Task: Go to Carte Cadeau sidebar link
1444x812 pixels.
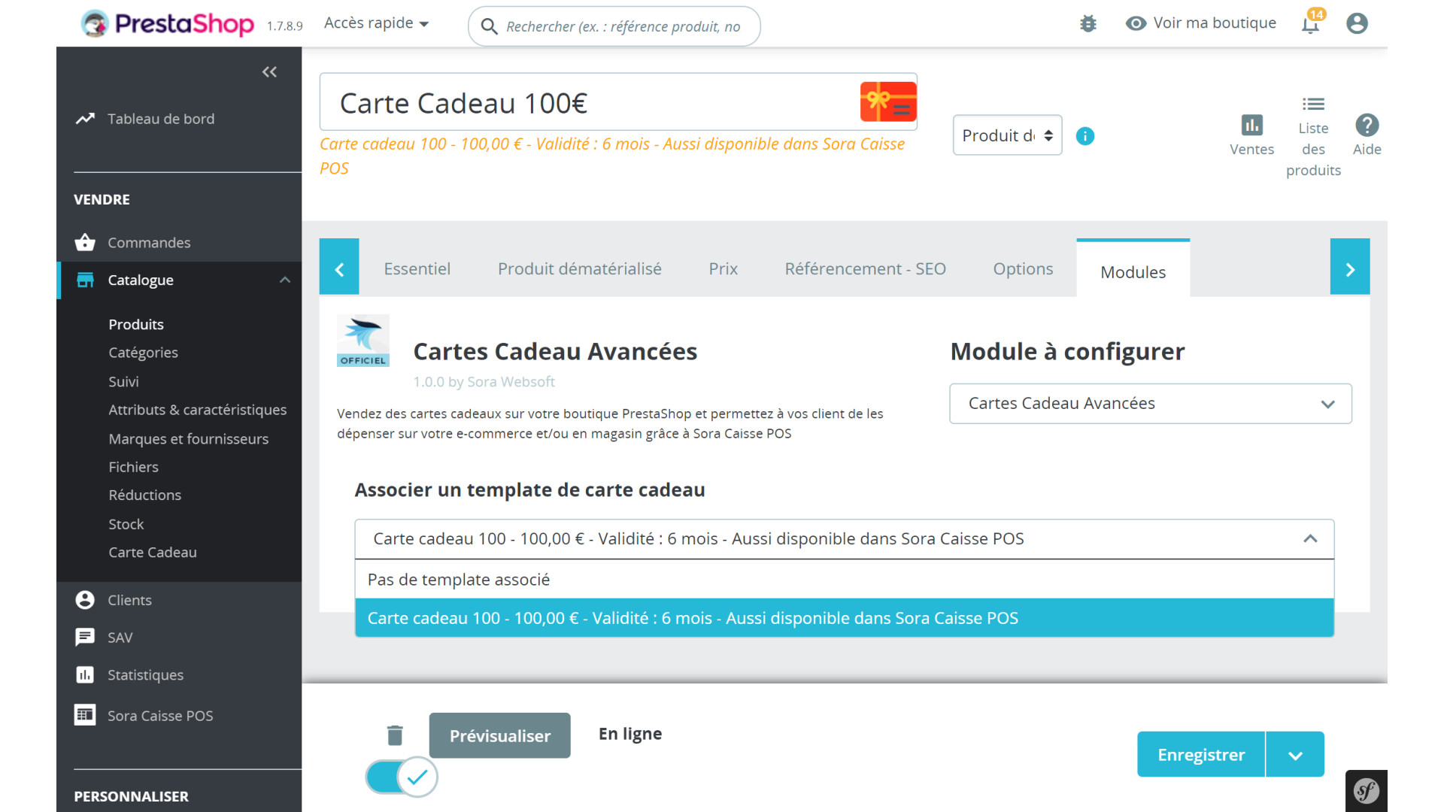Action: tap(153, 553)
